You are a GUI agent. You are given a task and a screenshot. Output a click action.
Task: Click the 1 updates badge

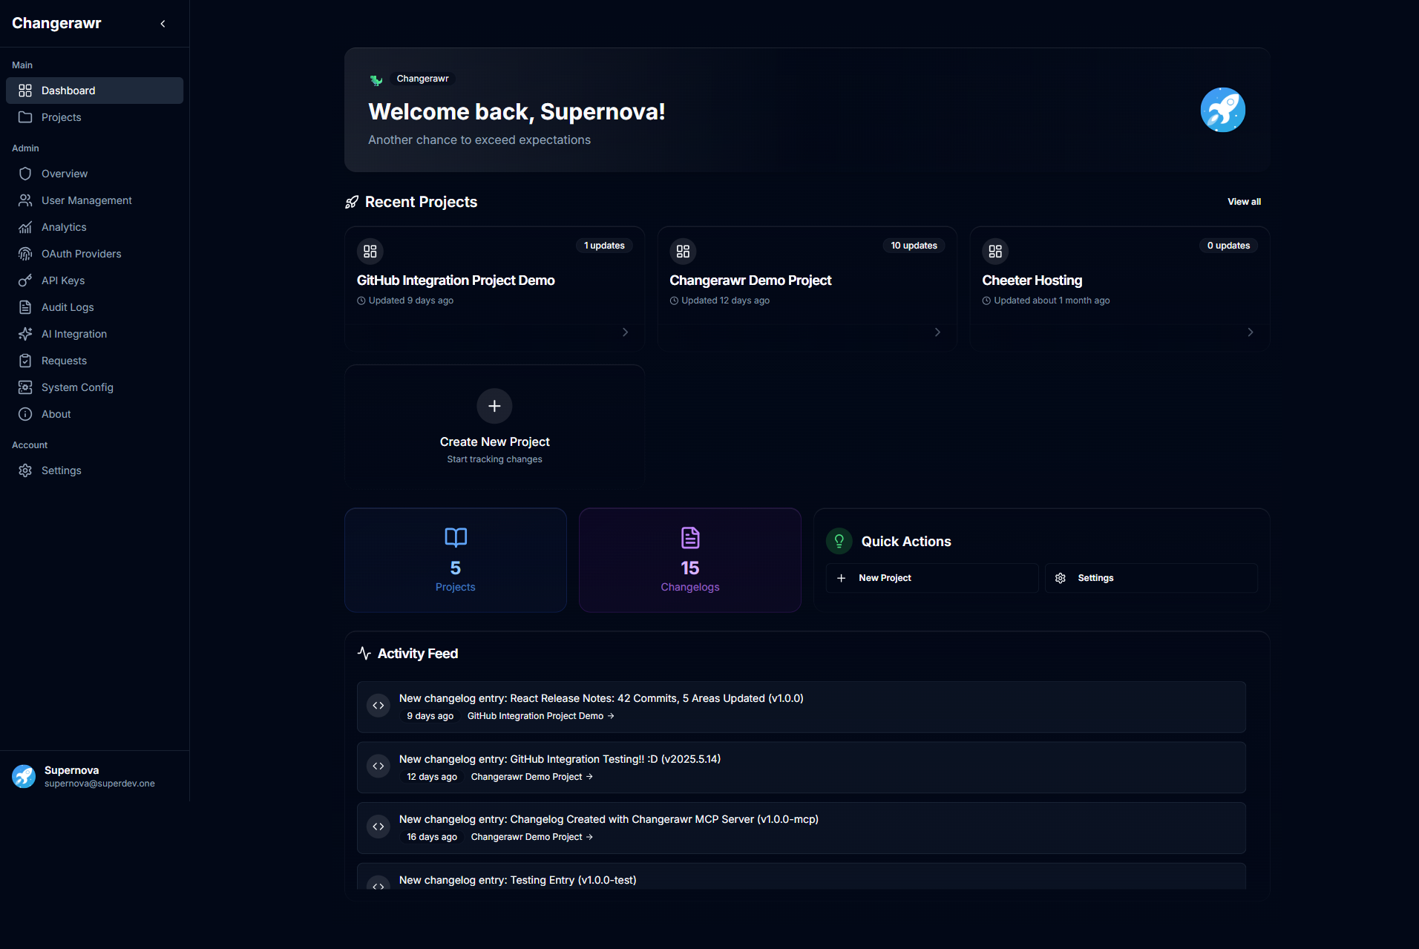604,246
